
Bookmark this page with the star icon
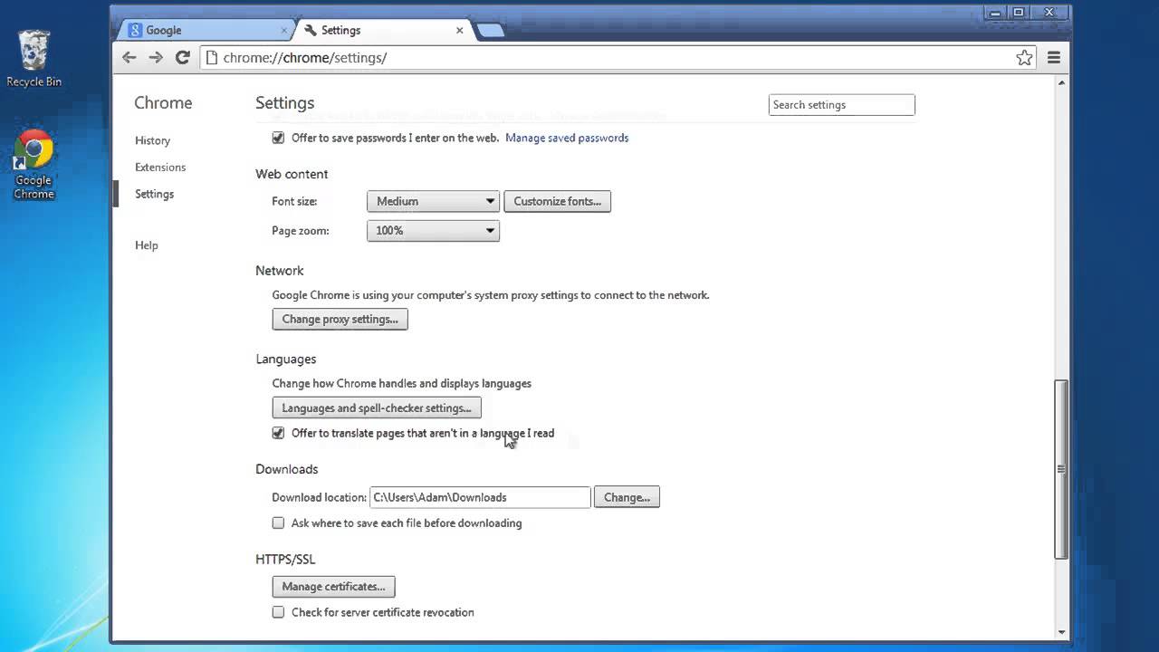[1024, 58]
